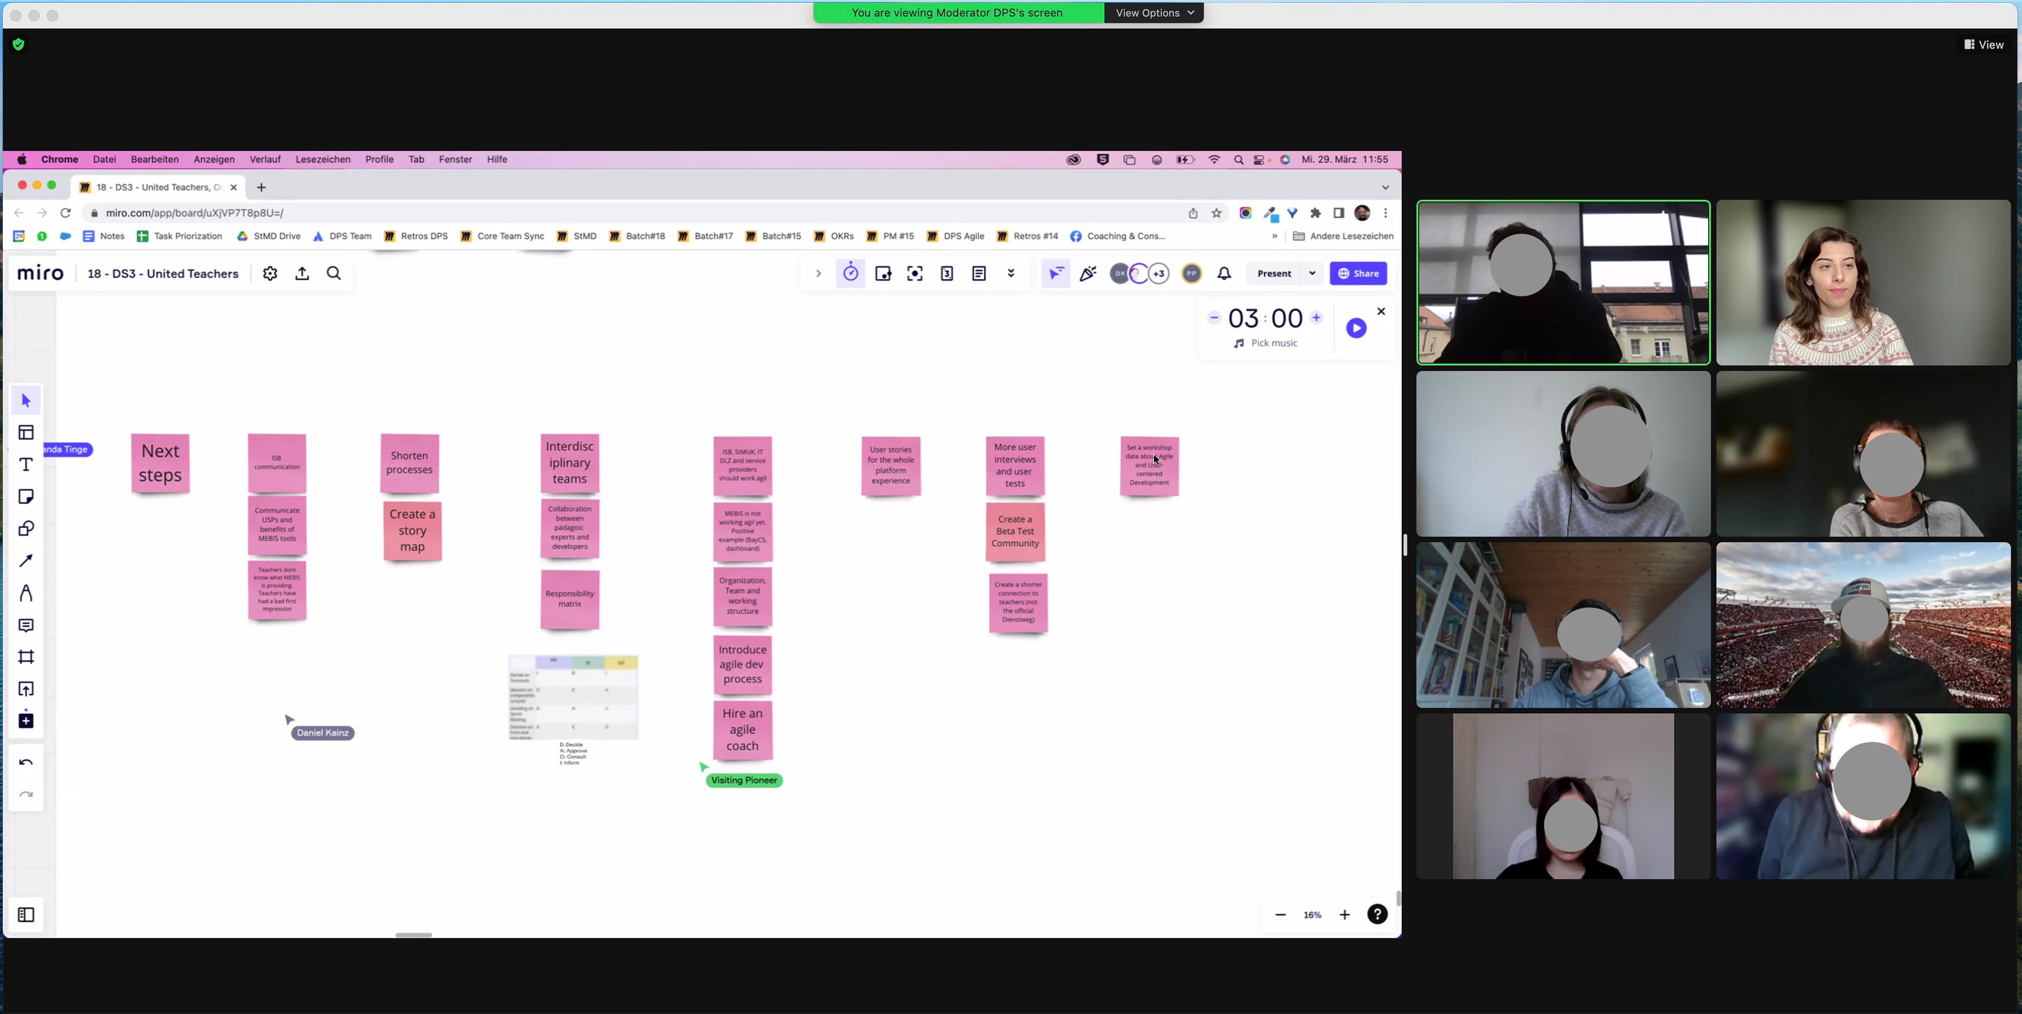The width and height of the screenshot is (2022, 1014).
Task: Open the voting tool icon
Action: (947, 273)
